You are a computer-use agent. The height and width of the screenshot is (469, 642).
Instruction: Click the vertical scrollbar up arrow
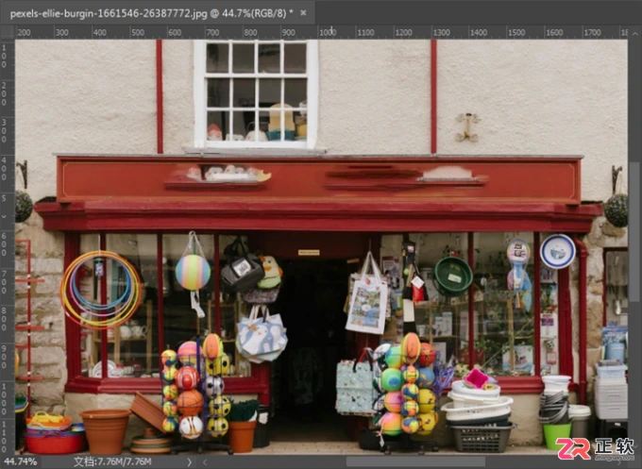635,33
